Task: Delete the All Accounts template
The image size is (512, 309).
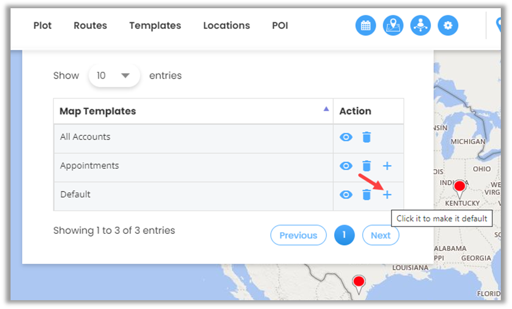Action: pos(366,137)
